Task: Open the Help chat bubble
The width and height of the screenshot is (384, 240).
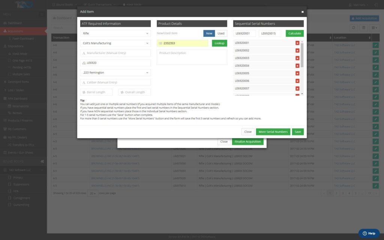Action: (369, 233)
